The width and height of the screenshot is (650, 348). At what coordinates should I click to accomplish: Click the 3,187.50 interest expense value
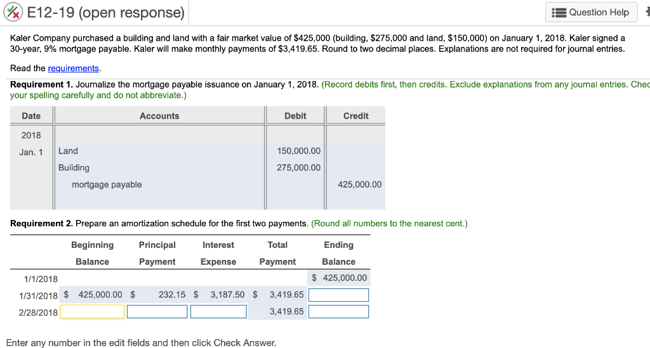[x=227, y=295]
